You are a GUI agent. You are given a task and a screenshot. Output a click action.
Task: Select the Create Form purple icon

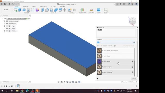coord(37,10)
